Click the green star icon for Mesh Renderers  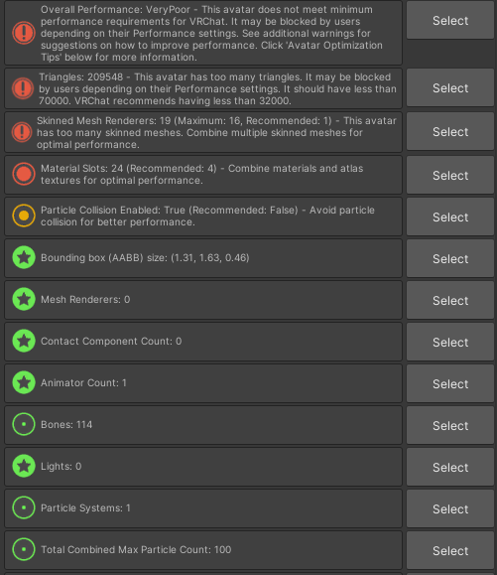click(x=24, y=299)
